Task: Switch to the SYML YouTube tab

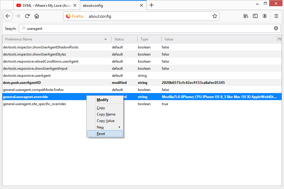Action: click(44, 5)
